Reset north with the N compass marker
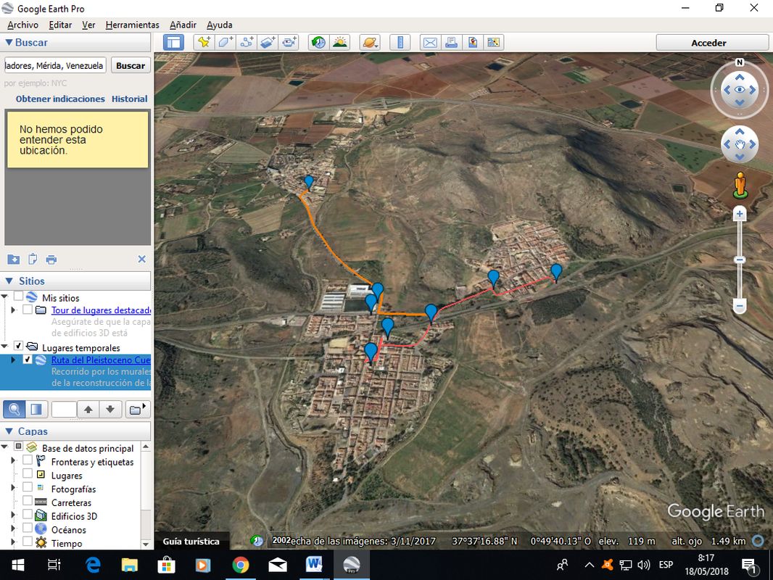This screenshot has height=580, width=773. [x=740, y=62]
